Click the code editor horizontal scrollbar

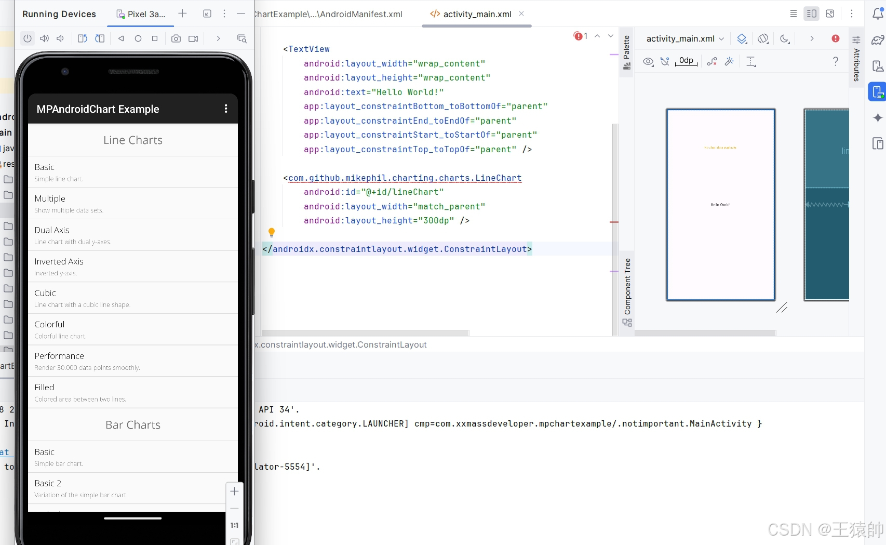[x=366, y=333]
